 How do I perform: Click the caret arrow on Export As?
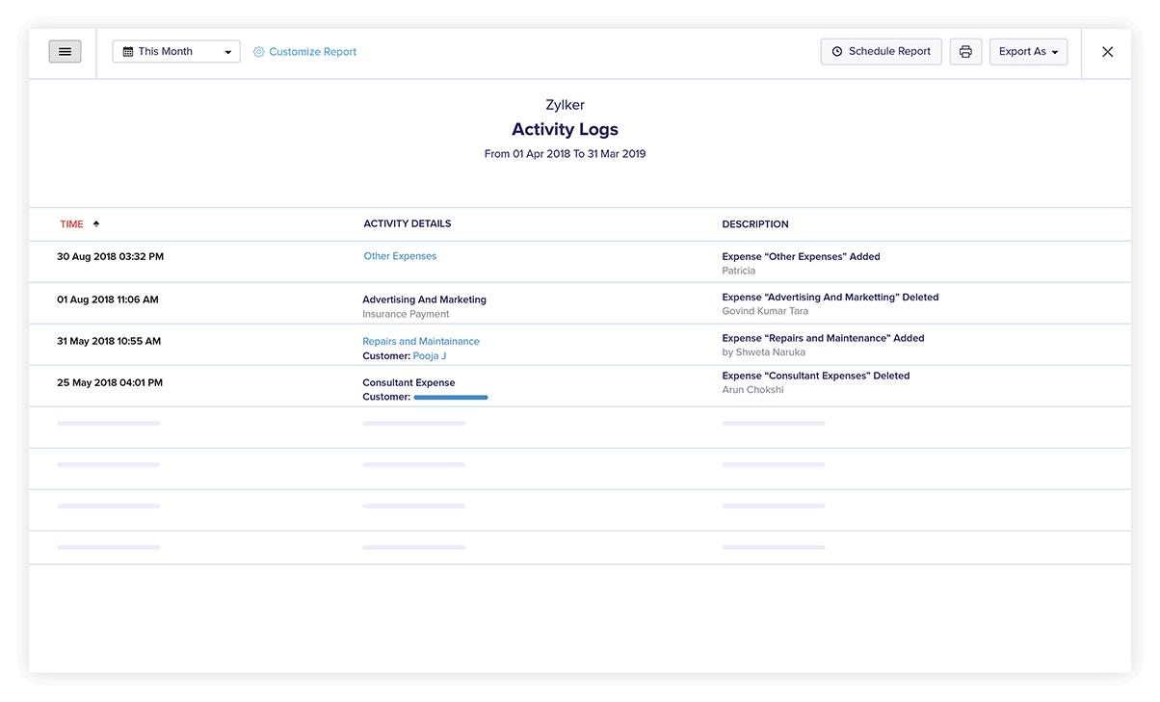(x=1055, y=52)
